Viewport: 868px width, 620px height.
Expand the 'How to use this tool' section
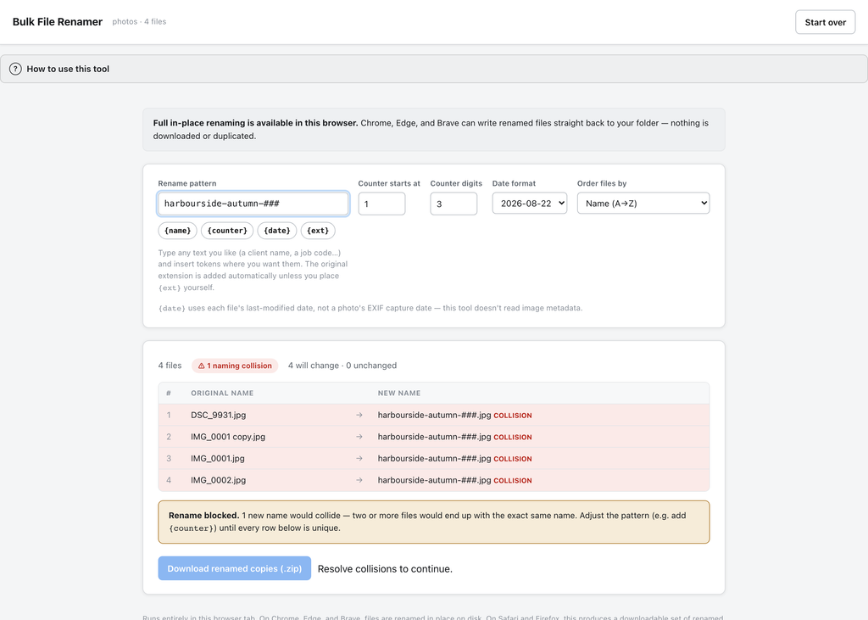click(433, 70)
